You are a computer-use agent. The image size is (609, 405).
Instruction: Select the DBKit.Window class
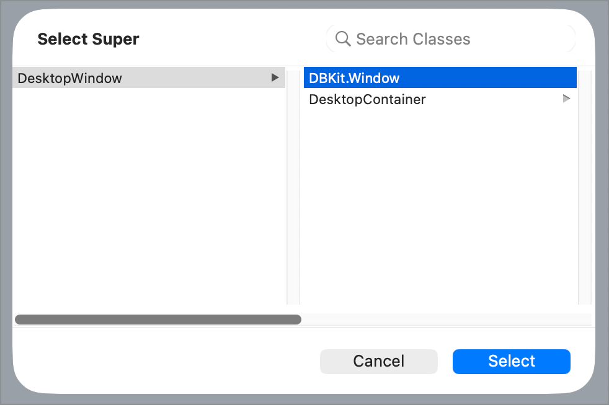(x=440, y=77)
